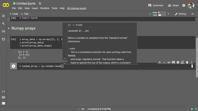Click the print(array_data.shape) code line
This screenshot has height=111, width=198.
coord(37,46)
